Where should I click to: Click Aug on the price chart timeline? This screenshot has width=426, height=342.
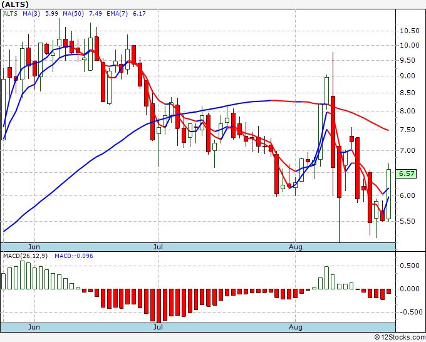click(x=295, y=247)
